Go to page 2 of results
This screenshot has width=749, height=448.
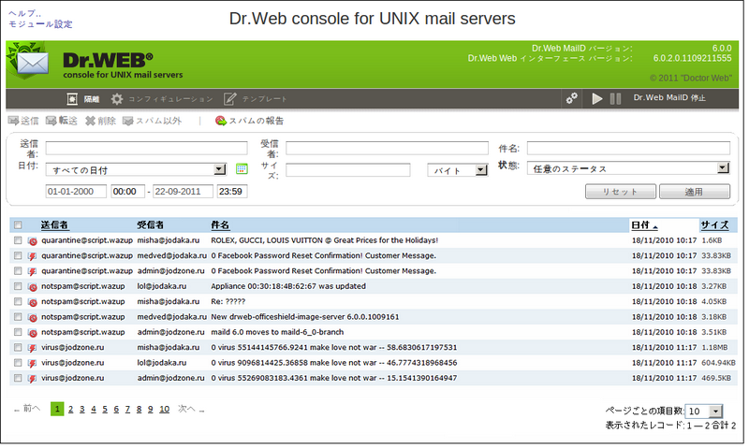pos(71,409)
